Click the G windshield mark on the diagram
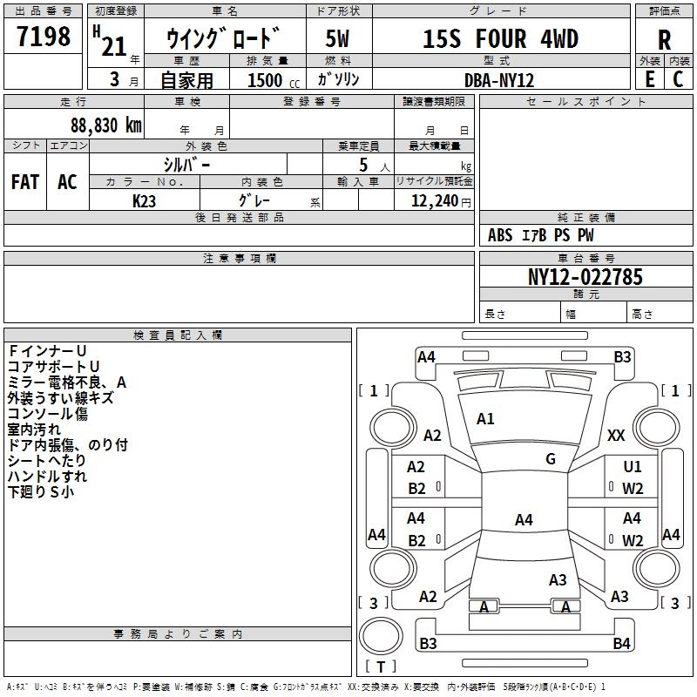This screenshot has height=697, width=697. click(x=551, y=459)
